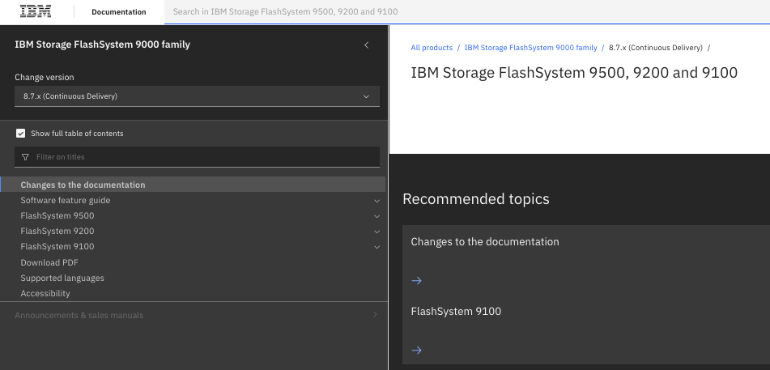Image resolution: width=770 pixels, height=370 pixels.
Task: Expand FlashSystem 9100 tree chevron
Action: [376, 247]
